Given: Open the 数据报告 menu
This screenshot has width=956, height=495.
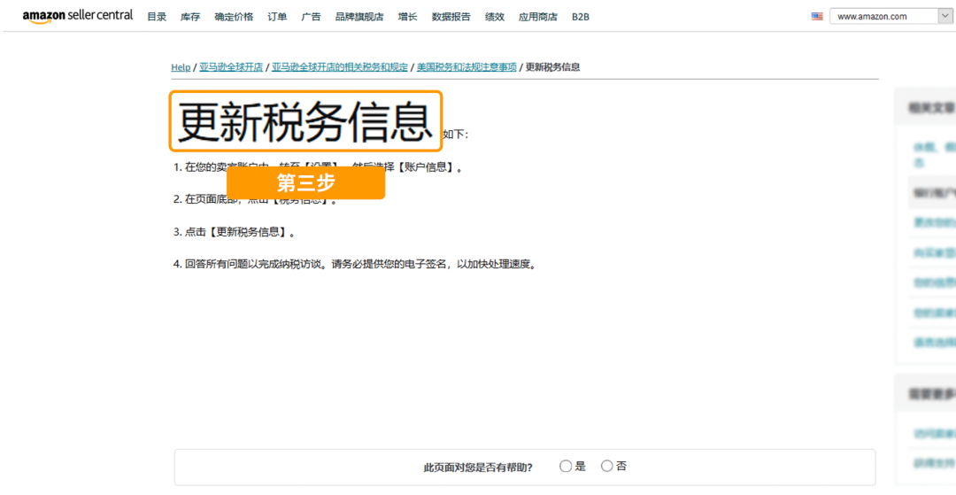Looking at the screenshot, I should point(451,17).
